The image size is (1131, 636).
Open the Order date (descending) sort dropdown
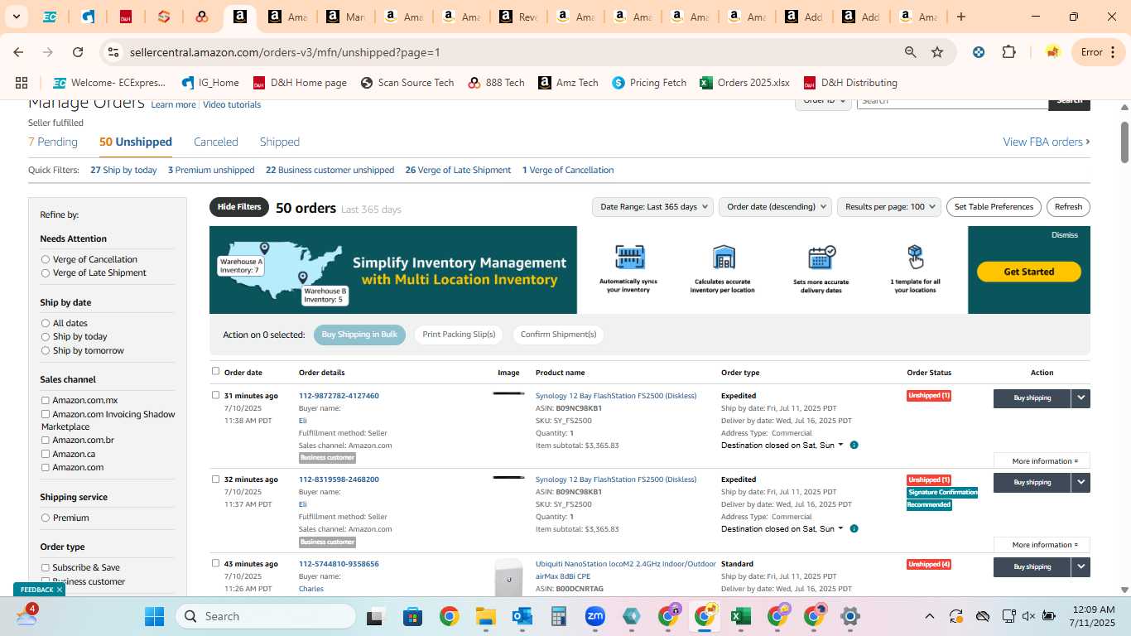tap(775, 207)
